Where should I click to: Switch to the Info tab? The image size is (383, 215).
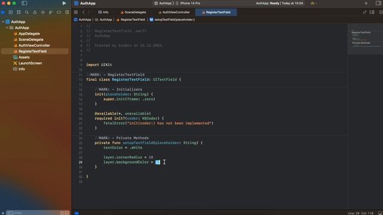(x=104, y=12)
